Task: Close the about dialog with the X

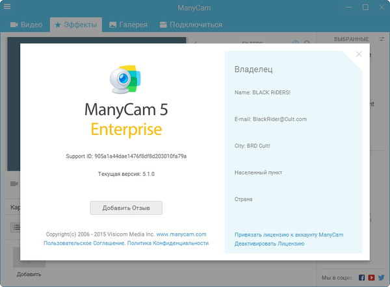Action: pyautogui.click(x=359, y=54)
